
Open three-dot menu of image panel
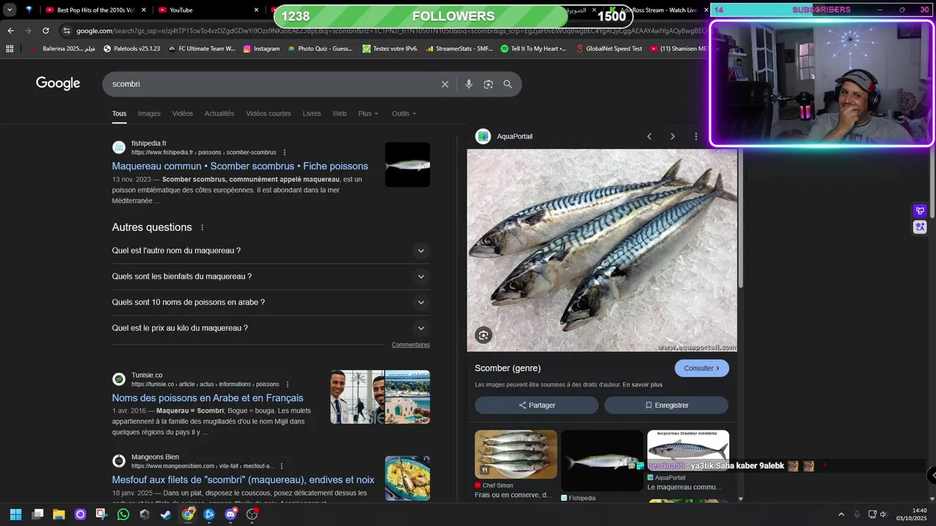pos(696,137)
